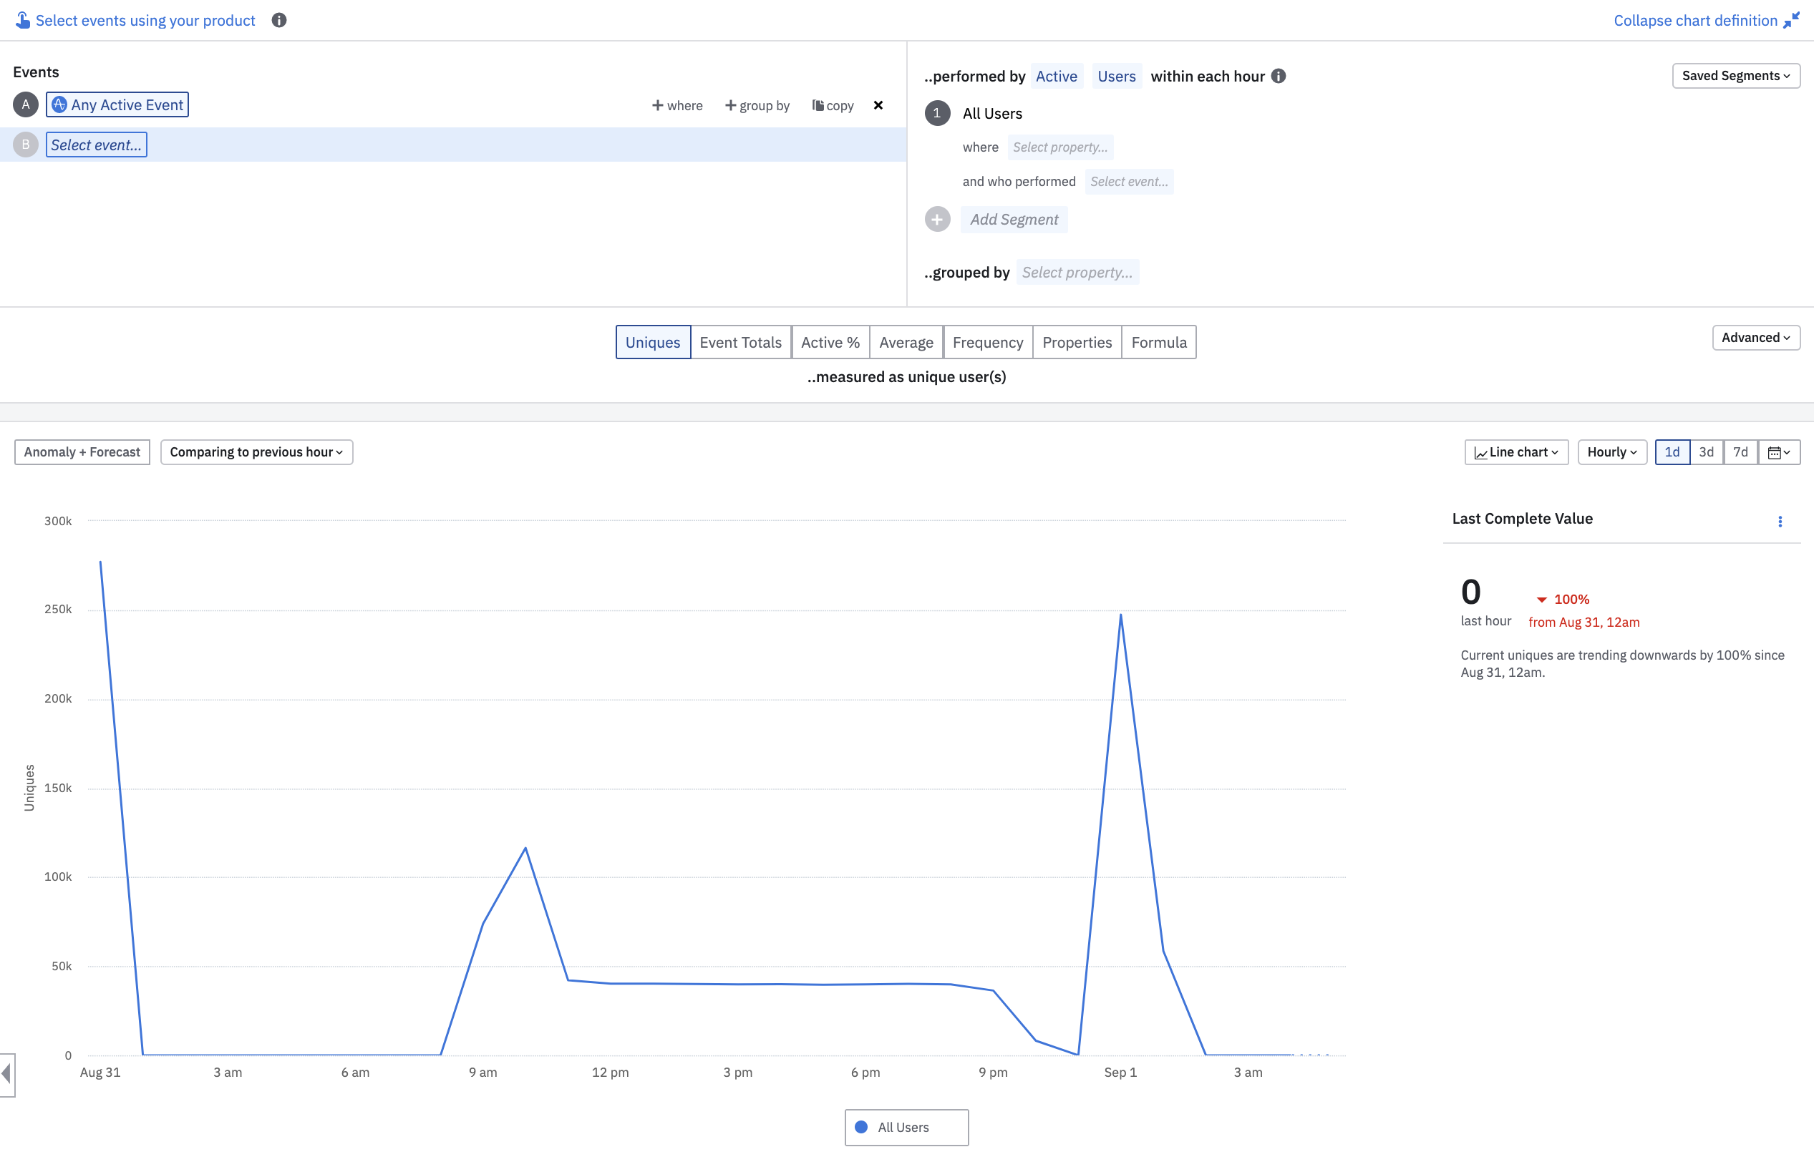Toggle Anomaly + Forecast mode
The height and width of the screenshot is (1162, 1814).
pyautogui.click(x=82, y=452)
